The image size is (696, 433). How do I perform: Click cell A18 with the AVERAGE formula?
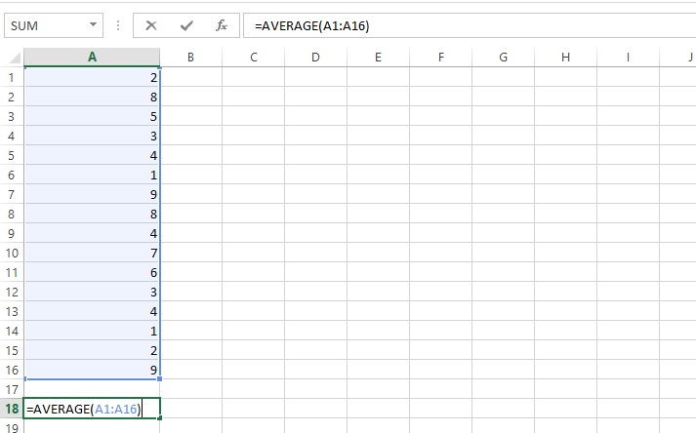point(92,409)
